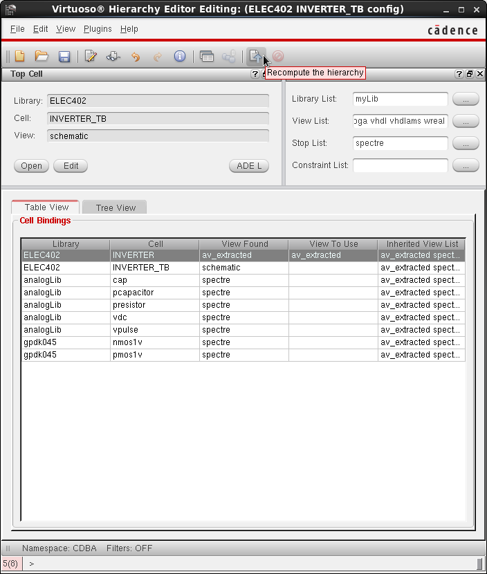The width and height of the screenshot is (487, 574).
Task: Click the Undo arrow icon
Action: point(136,57)
